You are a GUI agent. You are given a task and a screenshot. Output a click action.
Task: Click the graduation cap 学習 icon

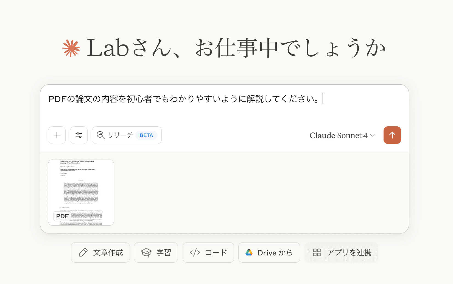coord(146,252)
